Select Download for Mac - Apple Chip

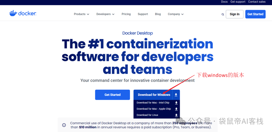[154, 109]
